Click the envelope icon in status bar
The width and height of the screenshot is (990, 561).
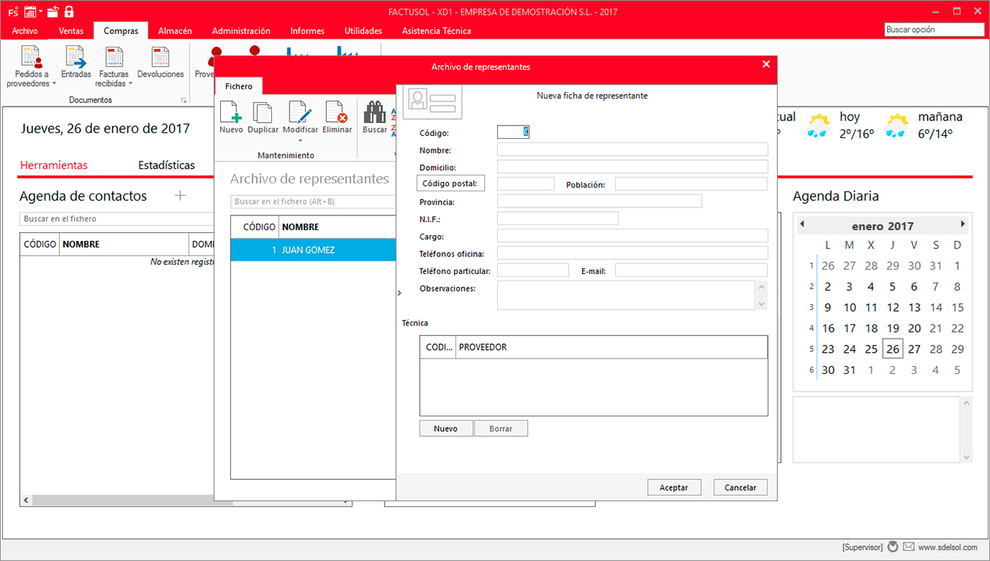(x=908, y=546)
